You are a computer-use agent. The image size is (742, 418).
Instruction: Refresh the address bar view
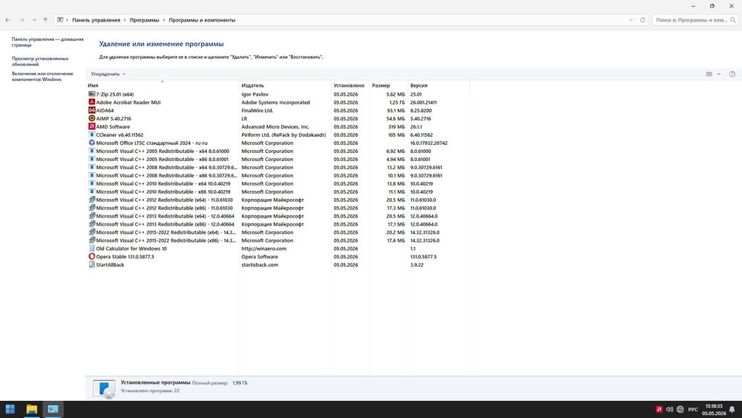tap(643, 20)
